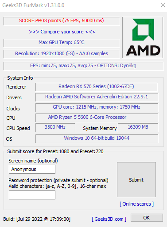Screen dimensions: 167x227
Task: Select the SCORE 4403 points field
Action: point(62,21)
